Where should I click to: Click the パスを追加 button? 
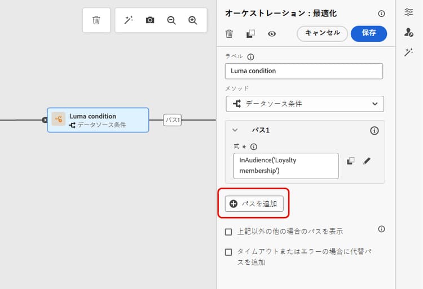pyautogui.click(x=254, y=203)
